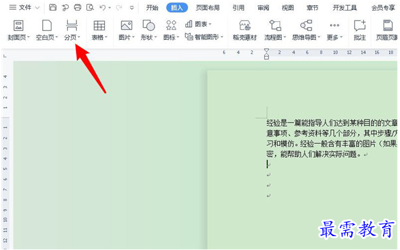Expand the quick access toolbar dropdown
The width and height of the screenshot is (400, 250).
click(x=132, y=8)
